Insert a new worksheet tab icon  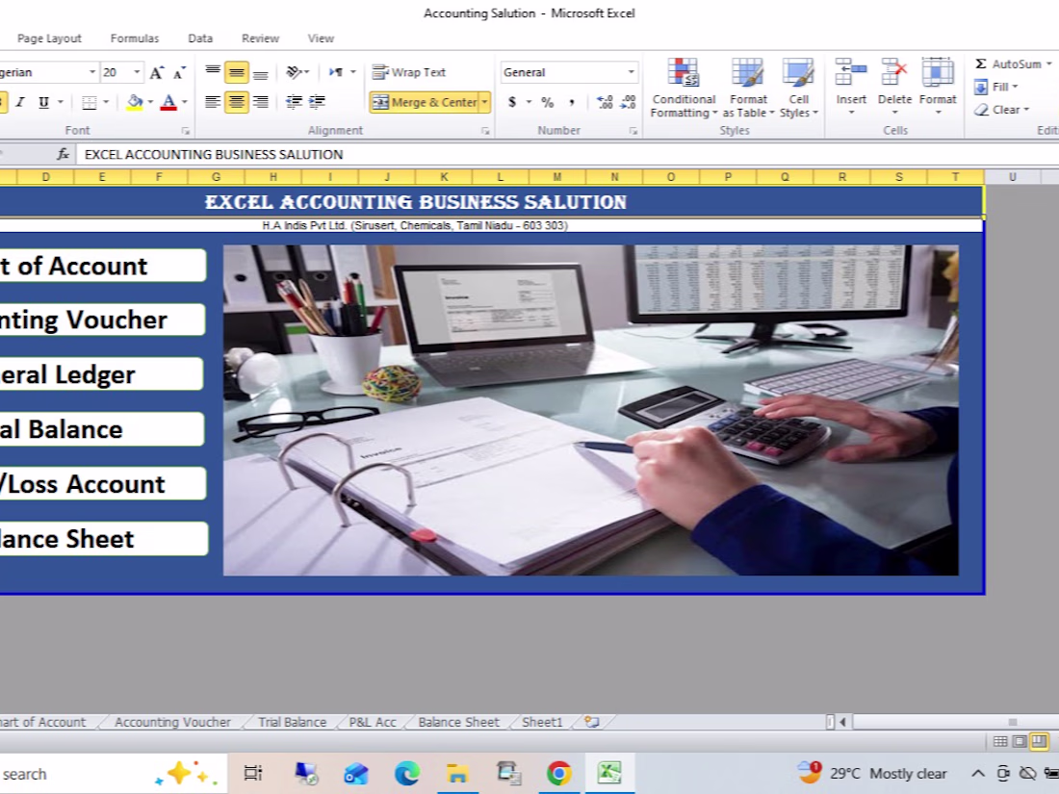(x=592, y=722)
